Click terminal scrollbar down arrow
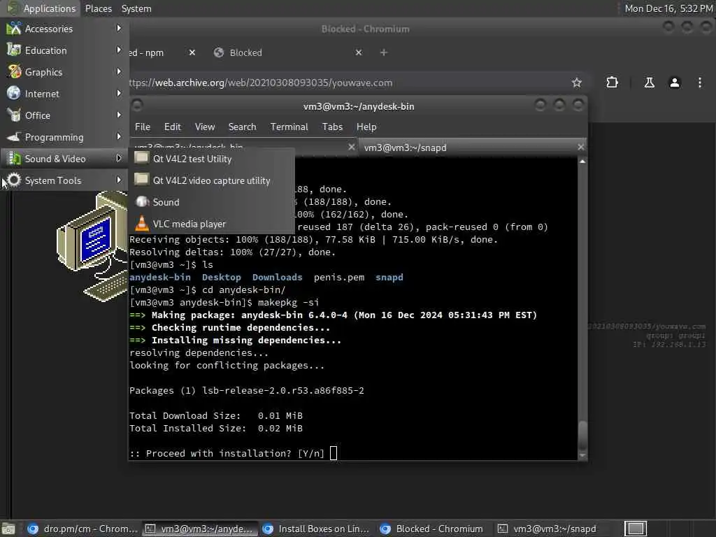The width and height of the screenshot is (716, 537). pyautogui.click(x=582, y=455)
